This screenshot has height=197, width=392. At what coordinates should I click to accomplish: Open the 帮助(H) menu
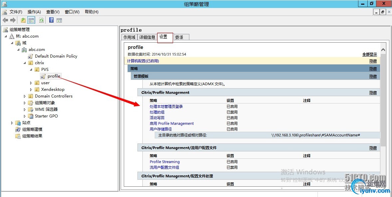tap(92, 12)
